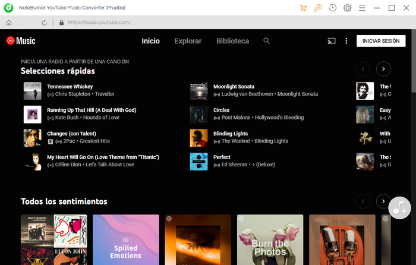Show previous Todos los sentimientos items
This screenshot has height=265, width=416.
(x=363, y=201)
